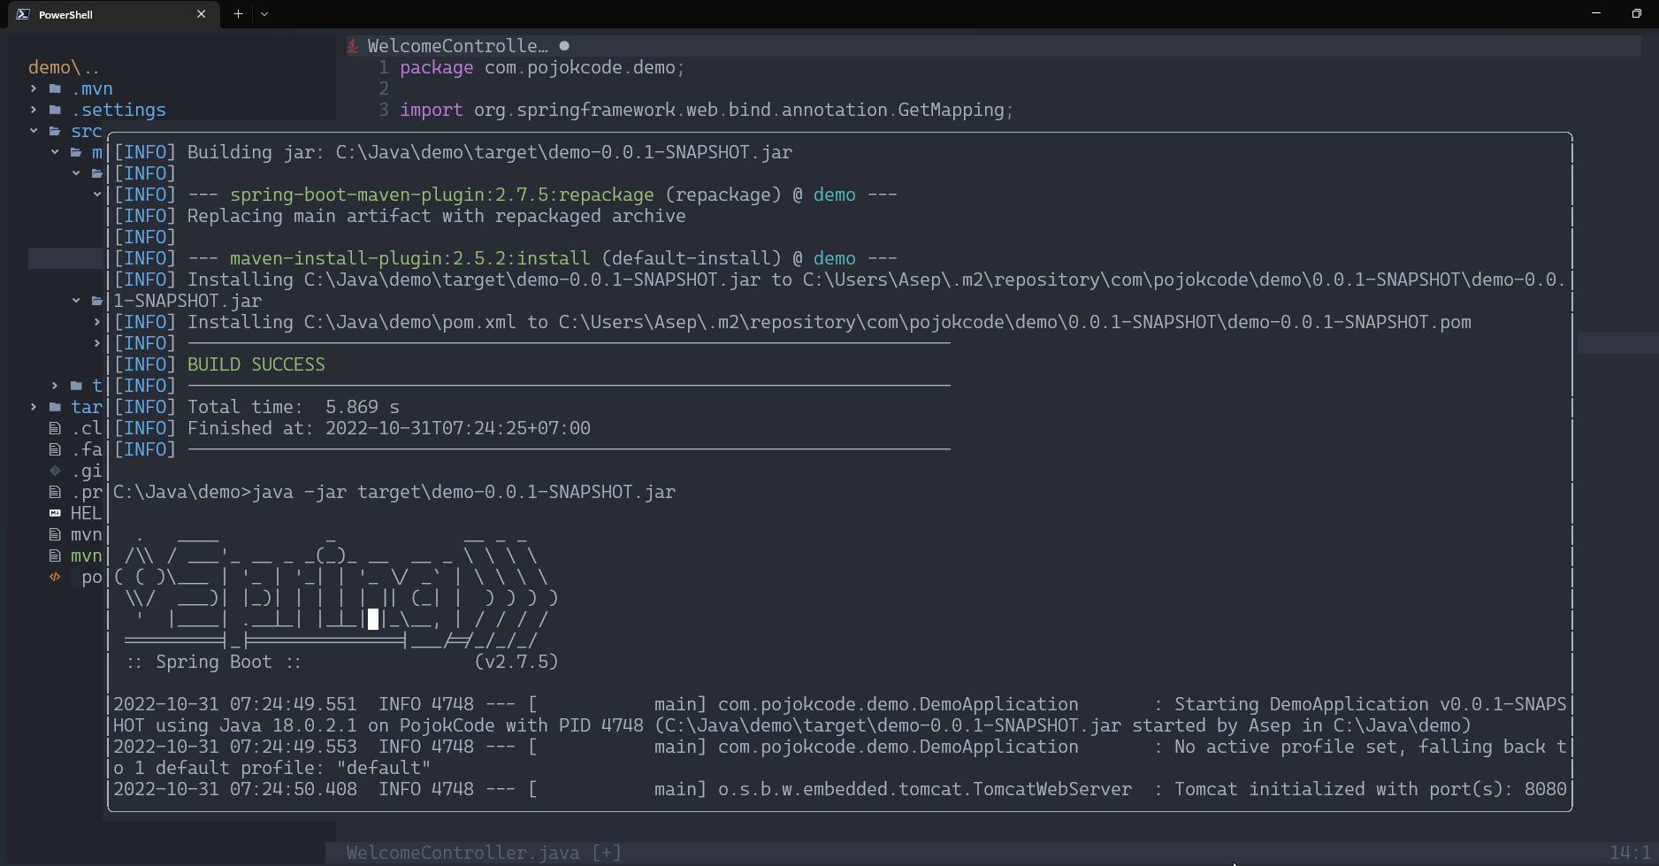Click the unsaved-changes dot on WelcomeController tab
This screenshot has width=1659, height=866.
[x=564, y=46]
